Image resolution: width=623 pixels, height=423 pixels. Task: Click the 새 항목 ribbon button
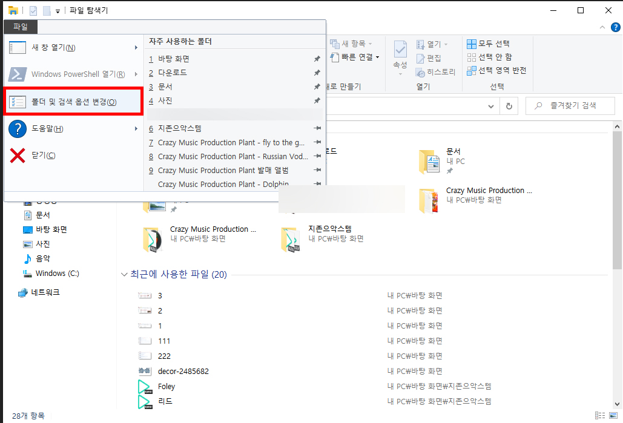pos(351,44)
